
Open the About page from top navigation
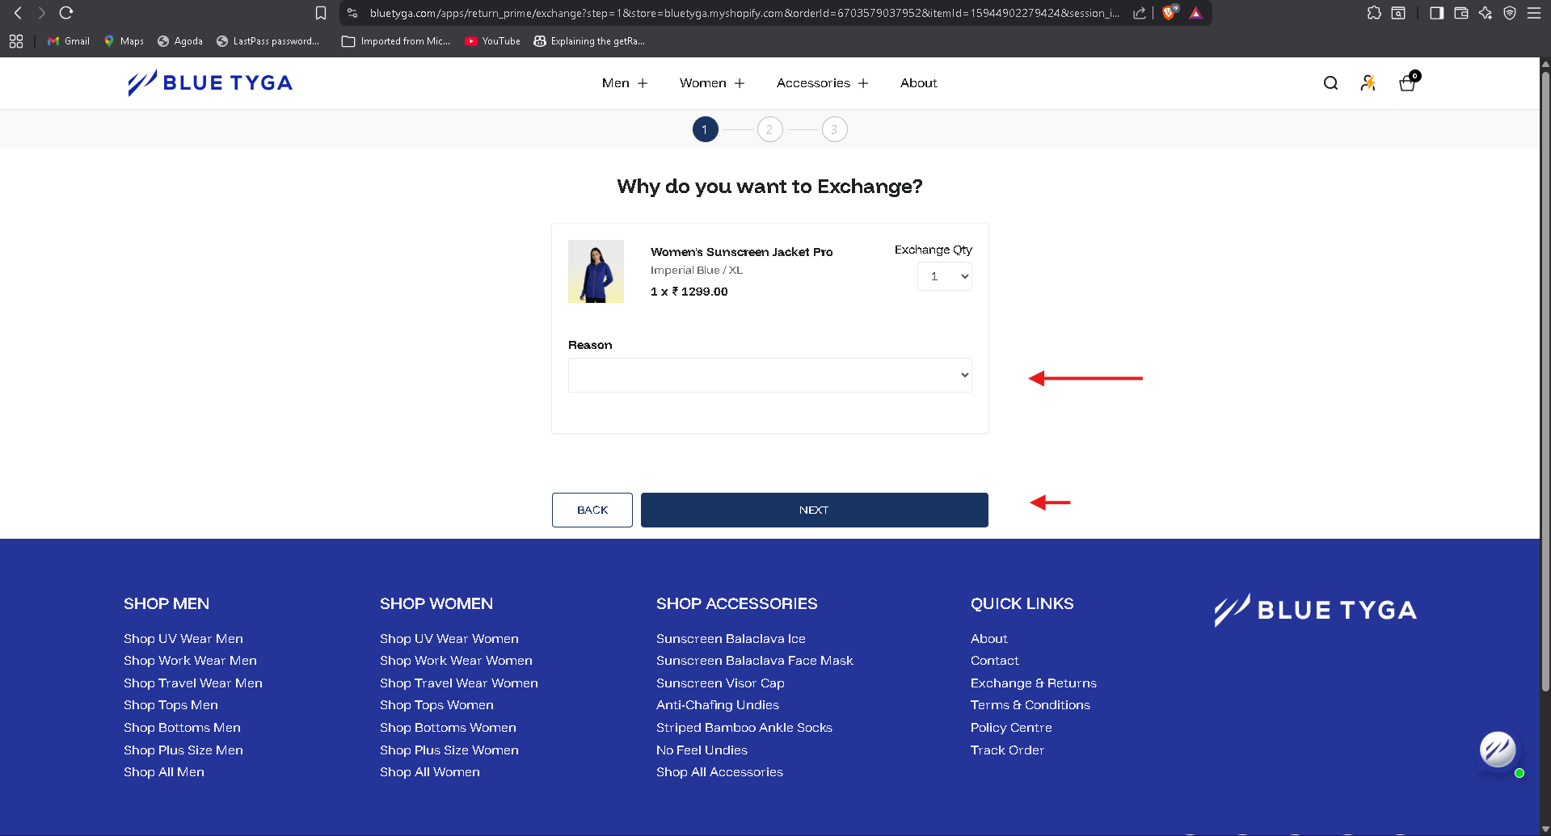coord(919,83)
